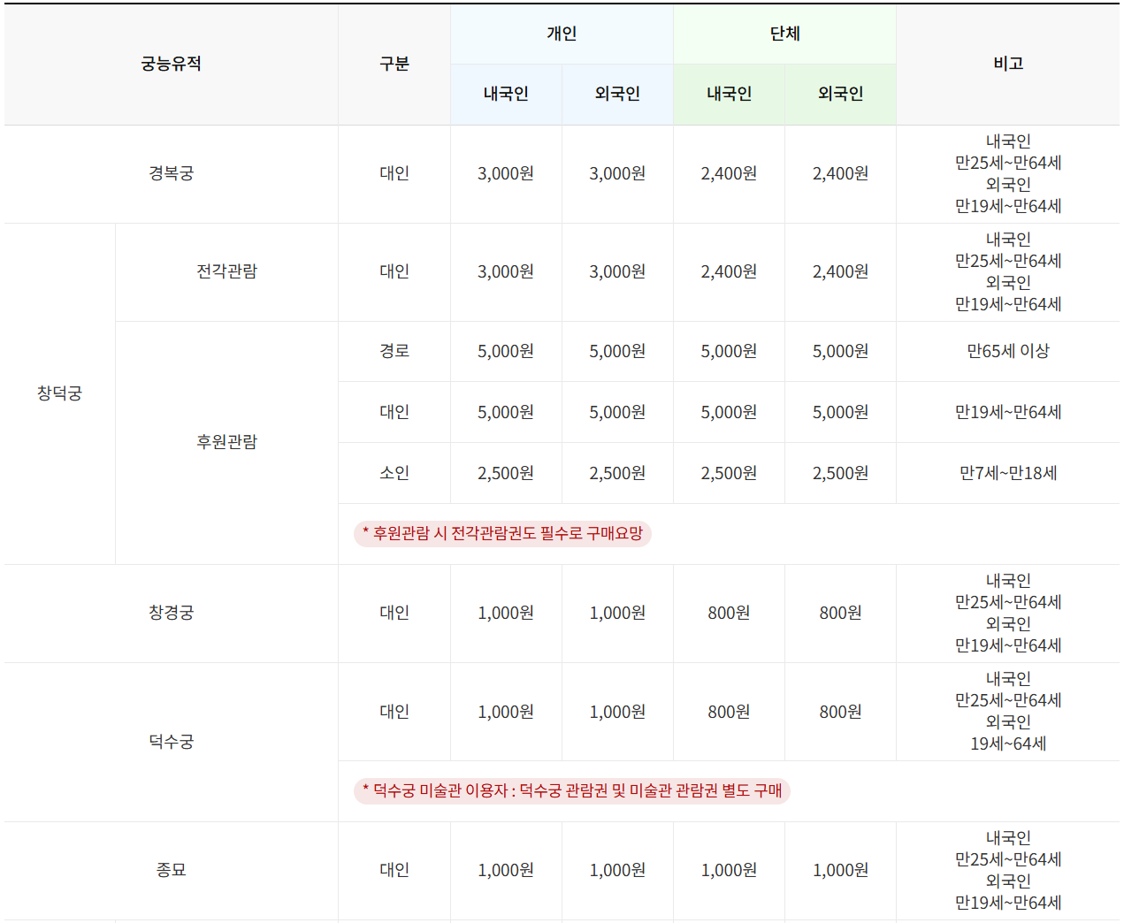The width and height of the screenshot is (1124, 923).
Task: Click the 만7세~만18세 note
Action: point(1008,473)
